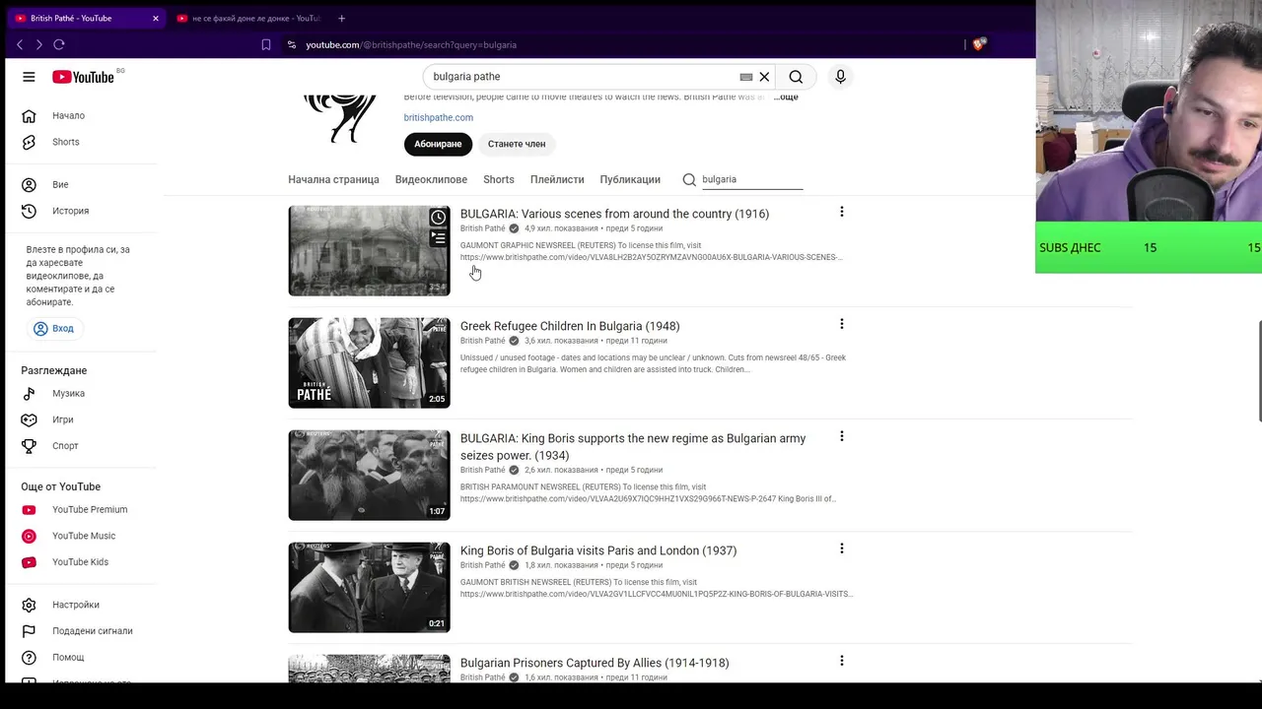This screenshot has height=709, width=1262.
Task: Click the Вход sign-in button
Action: [x=53, y=328]
